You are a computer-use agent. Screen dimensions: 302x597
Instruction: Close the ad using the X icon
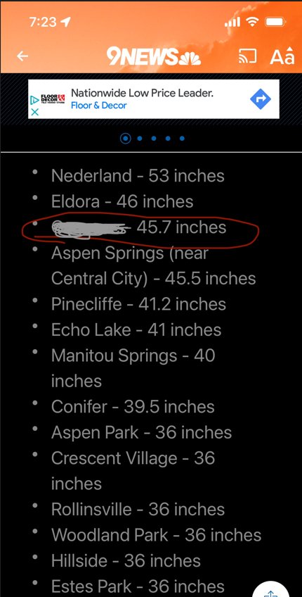(34, 112)
